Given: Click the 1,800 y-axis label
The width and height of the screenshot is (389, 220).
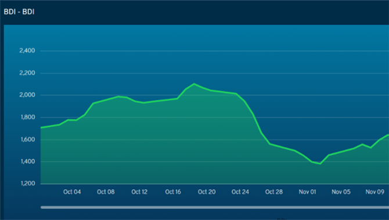Looking at the screenshot, I should (x=27, y=117).
